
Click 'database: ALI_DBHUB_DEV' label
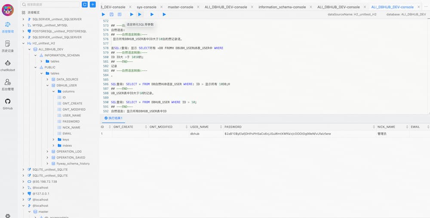click(406, 14)
